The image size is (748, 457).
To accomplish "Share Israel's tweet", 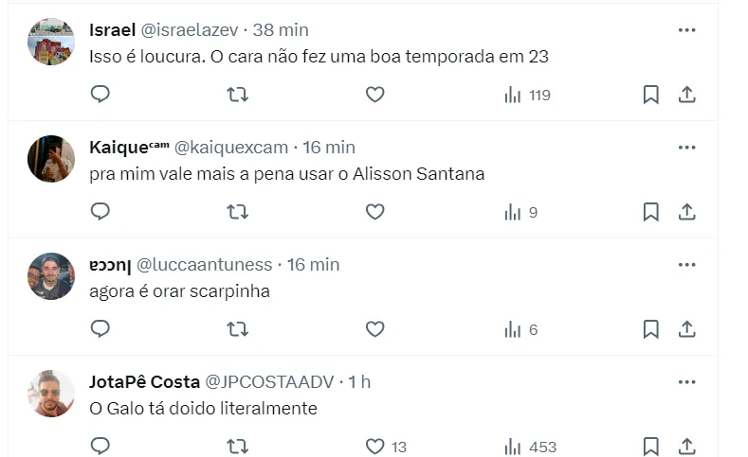I will pyautogui.click(x=687, y=95).
